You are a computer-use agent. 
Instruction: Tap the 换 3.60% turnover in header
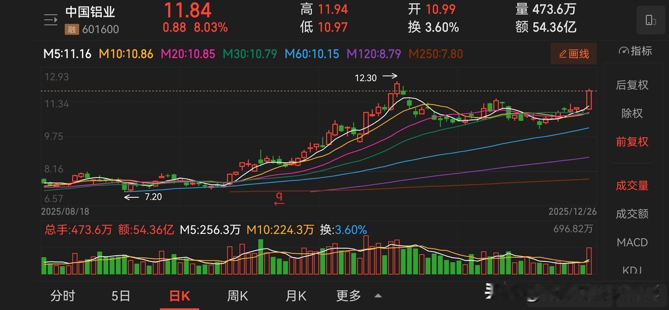[433, 27]
